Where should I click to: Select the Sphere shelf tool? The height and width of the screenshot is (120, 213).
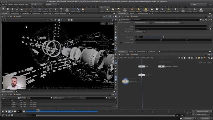(x=8, y=10)
